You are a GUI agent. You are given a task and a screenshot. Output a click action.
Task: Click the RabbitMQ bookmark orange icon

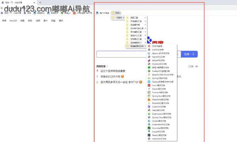149,99
